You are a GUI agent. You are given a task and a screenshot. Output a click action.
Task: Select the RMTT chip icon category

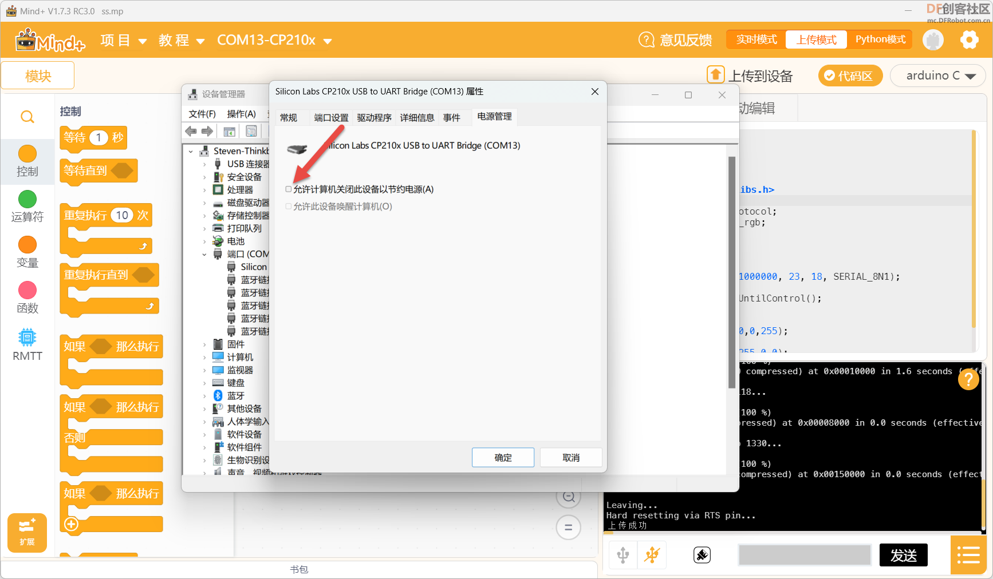pyautogui.click(x=27, y=337)
